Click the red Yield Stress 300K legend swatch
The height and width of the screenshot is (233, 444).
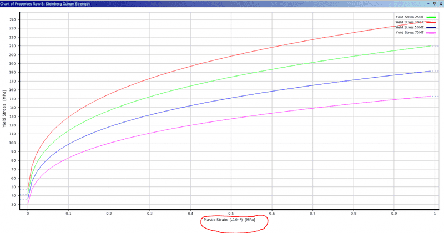pos(430,22)
